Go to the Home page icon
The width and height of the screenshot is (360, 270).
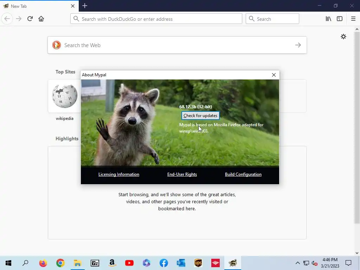pos(41,19)
